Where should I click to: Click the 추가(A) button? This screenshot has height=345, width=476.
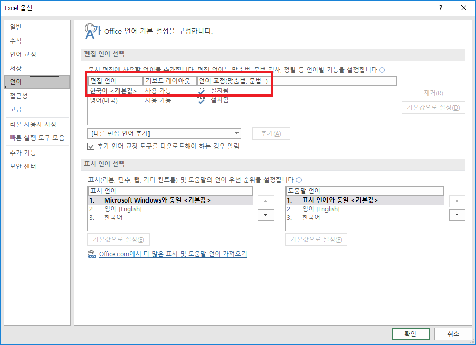[x=271, y=133]
